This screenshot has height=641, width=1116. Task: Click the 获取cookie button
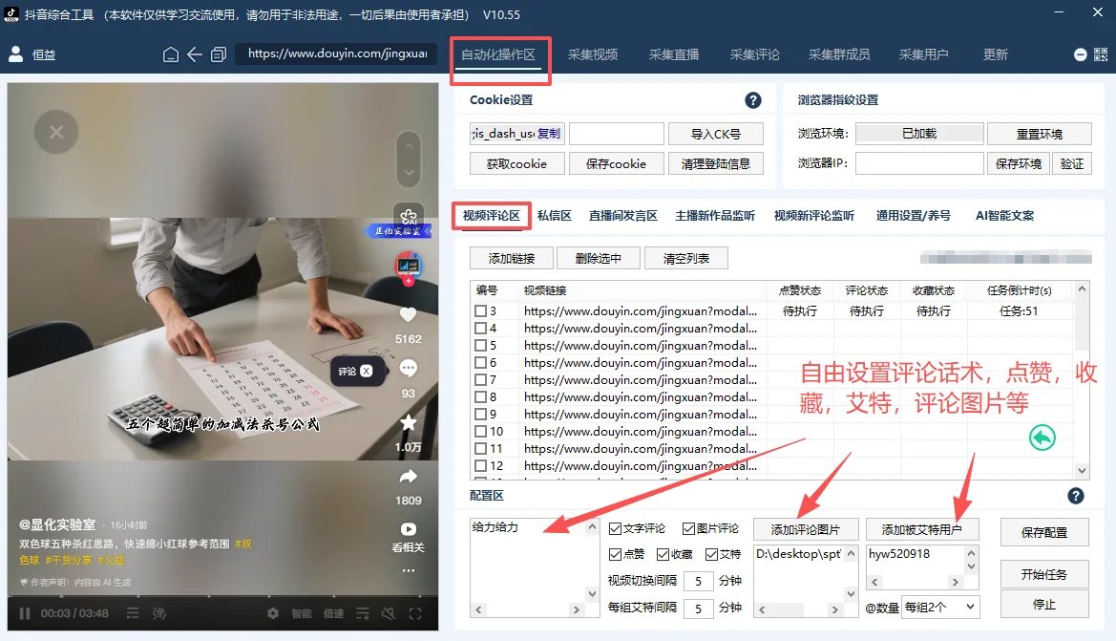click(x=516, y=163)
